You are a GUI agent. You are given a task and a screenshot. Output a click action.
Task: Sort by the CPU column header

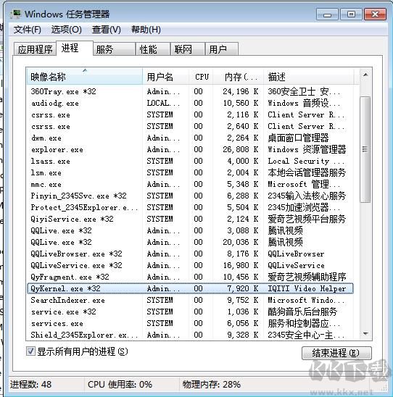201,77
